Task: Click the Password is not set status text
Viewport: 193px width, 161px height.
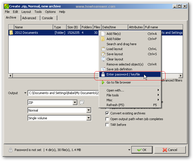Action: click(28, 150)
